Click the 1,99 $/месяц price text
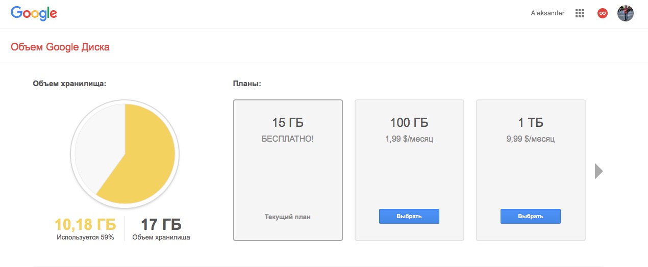This screenshot has width=648, height=267. pos(409,139)
